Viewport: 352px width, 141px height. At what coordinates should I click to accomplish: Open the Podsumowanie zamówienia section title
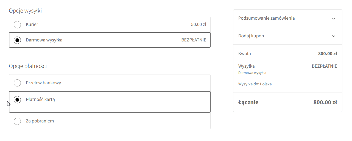click(x=266, y=18)
